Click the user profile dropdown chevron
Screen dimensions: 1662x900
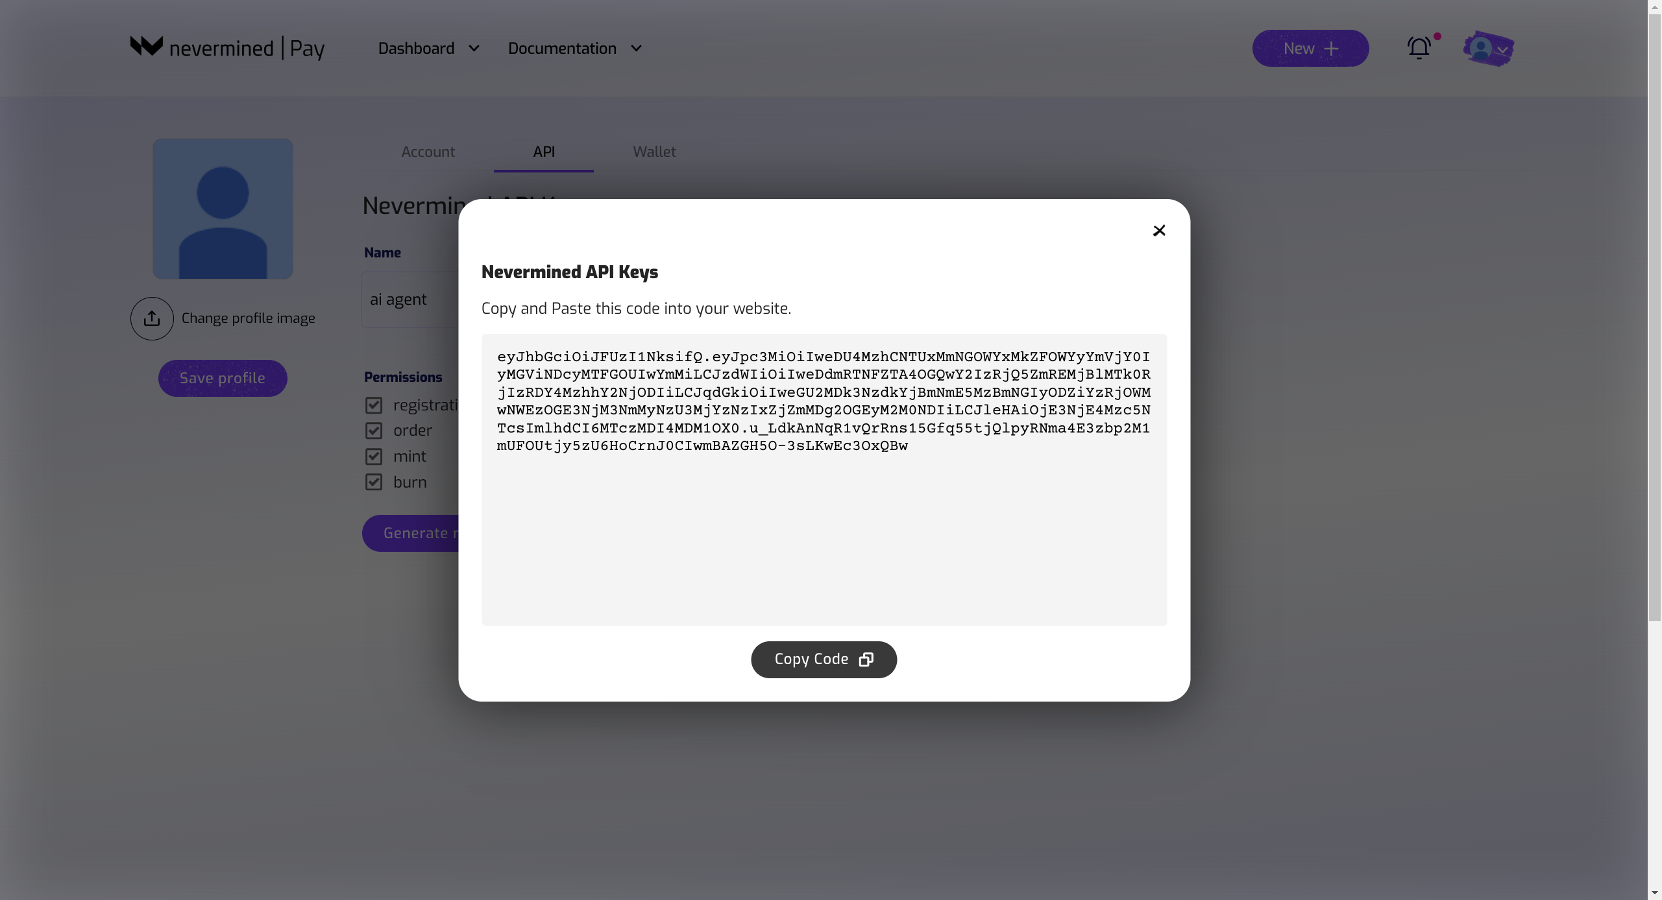tap(1501, 49)
